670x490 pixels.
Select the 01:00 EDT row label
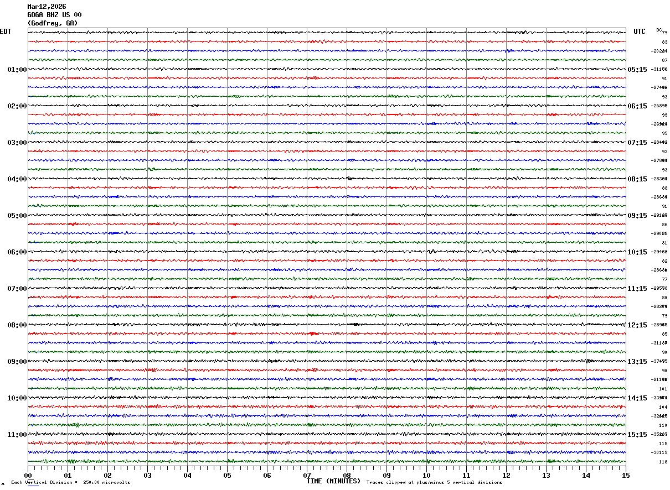tap(17, 70)
